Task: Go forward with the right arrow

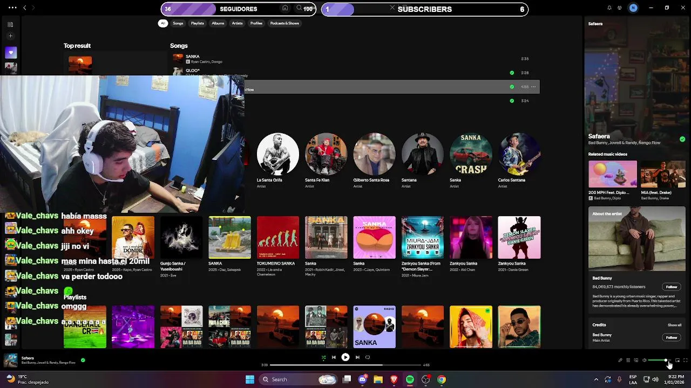Action: point(33,8)
